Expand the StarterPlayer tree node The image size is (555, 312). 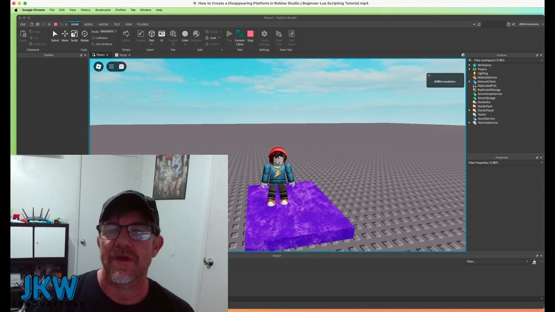coord(469,110)
